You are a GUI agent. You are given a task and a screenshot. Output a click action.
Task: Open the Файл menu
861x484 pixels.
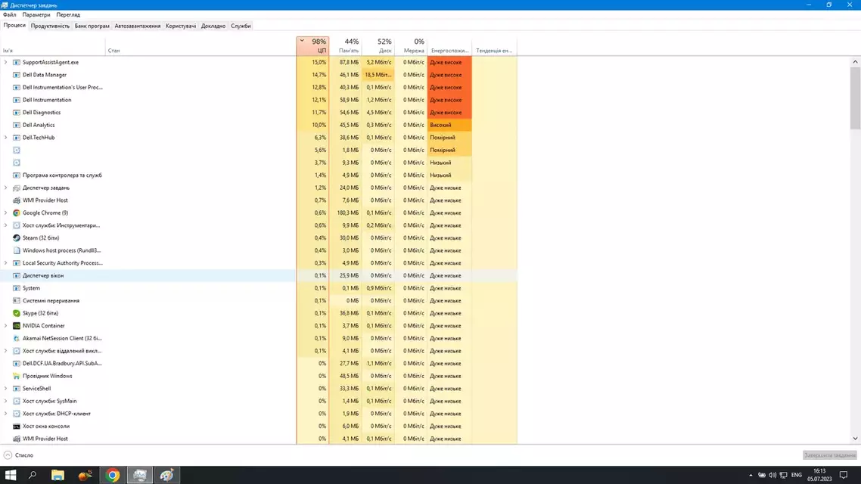pos(9,15)
